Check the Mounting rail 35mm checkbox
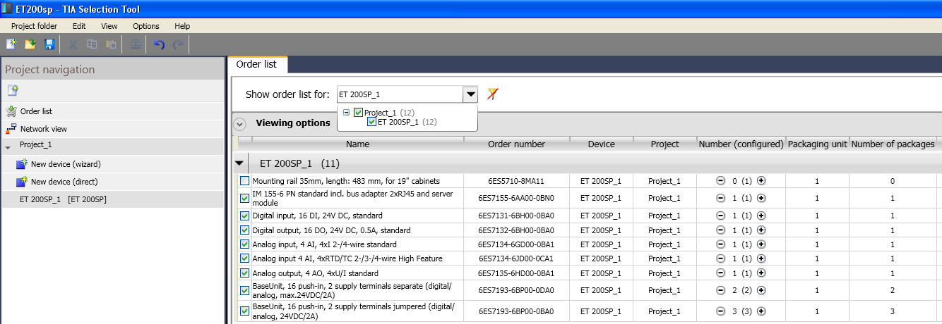 (244, 181)
